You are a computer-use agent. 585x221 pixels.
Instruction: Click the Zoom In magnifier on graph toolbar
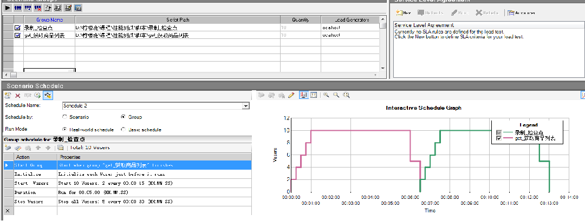tap(327, 95)
